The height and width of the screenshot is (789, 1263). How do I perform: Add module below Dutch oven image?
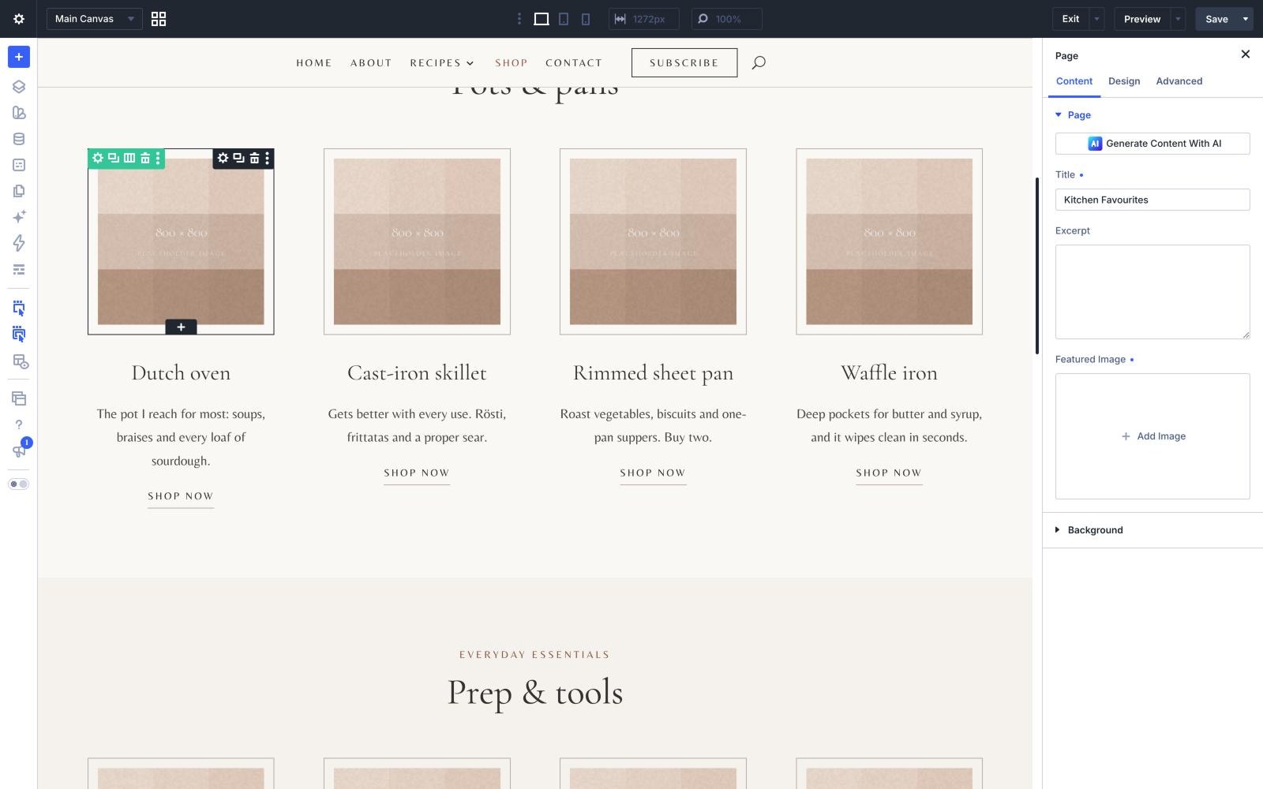click(181, 327)
